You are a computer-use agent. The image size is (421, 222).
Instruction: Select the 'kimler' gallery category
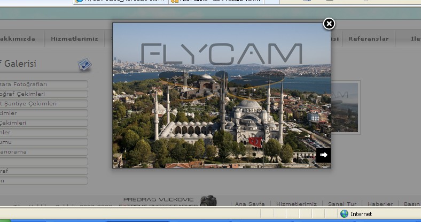coord(44,113)
